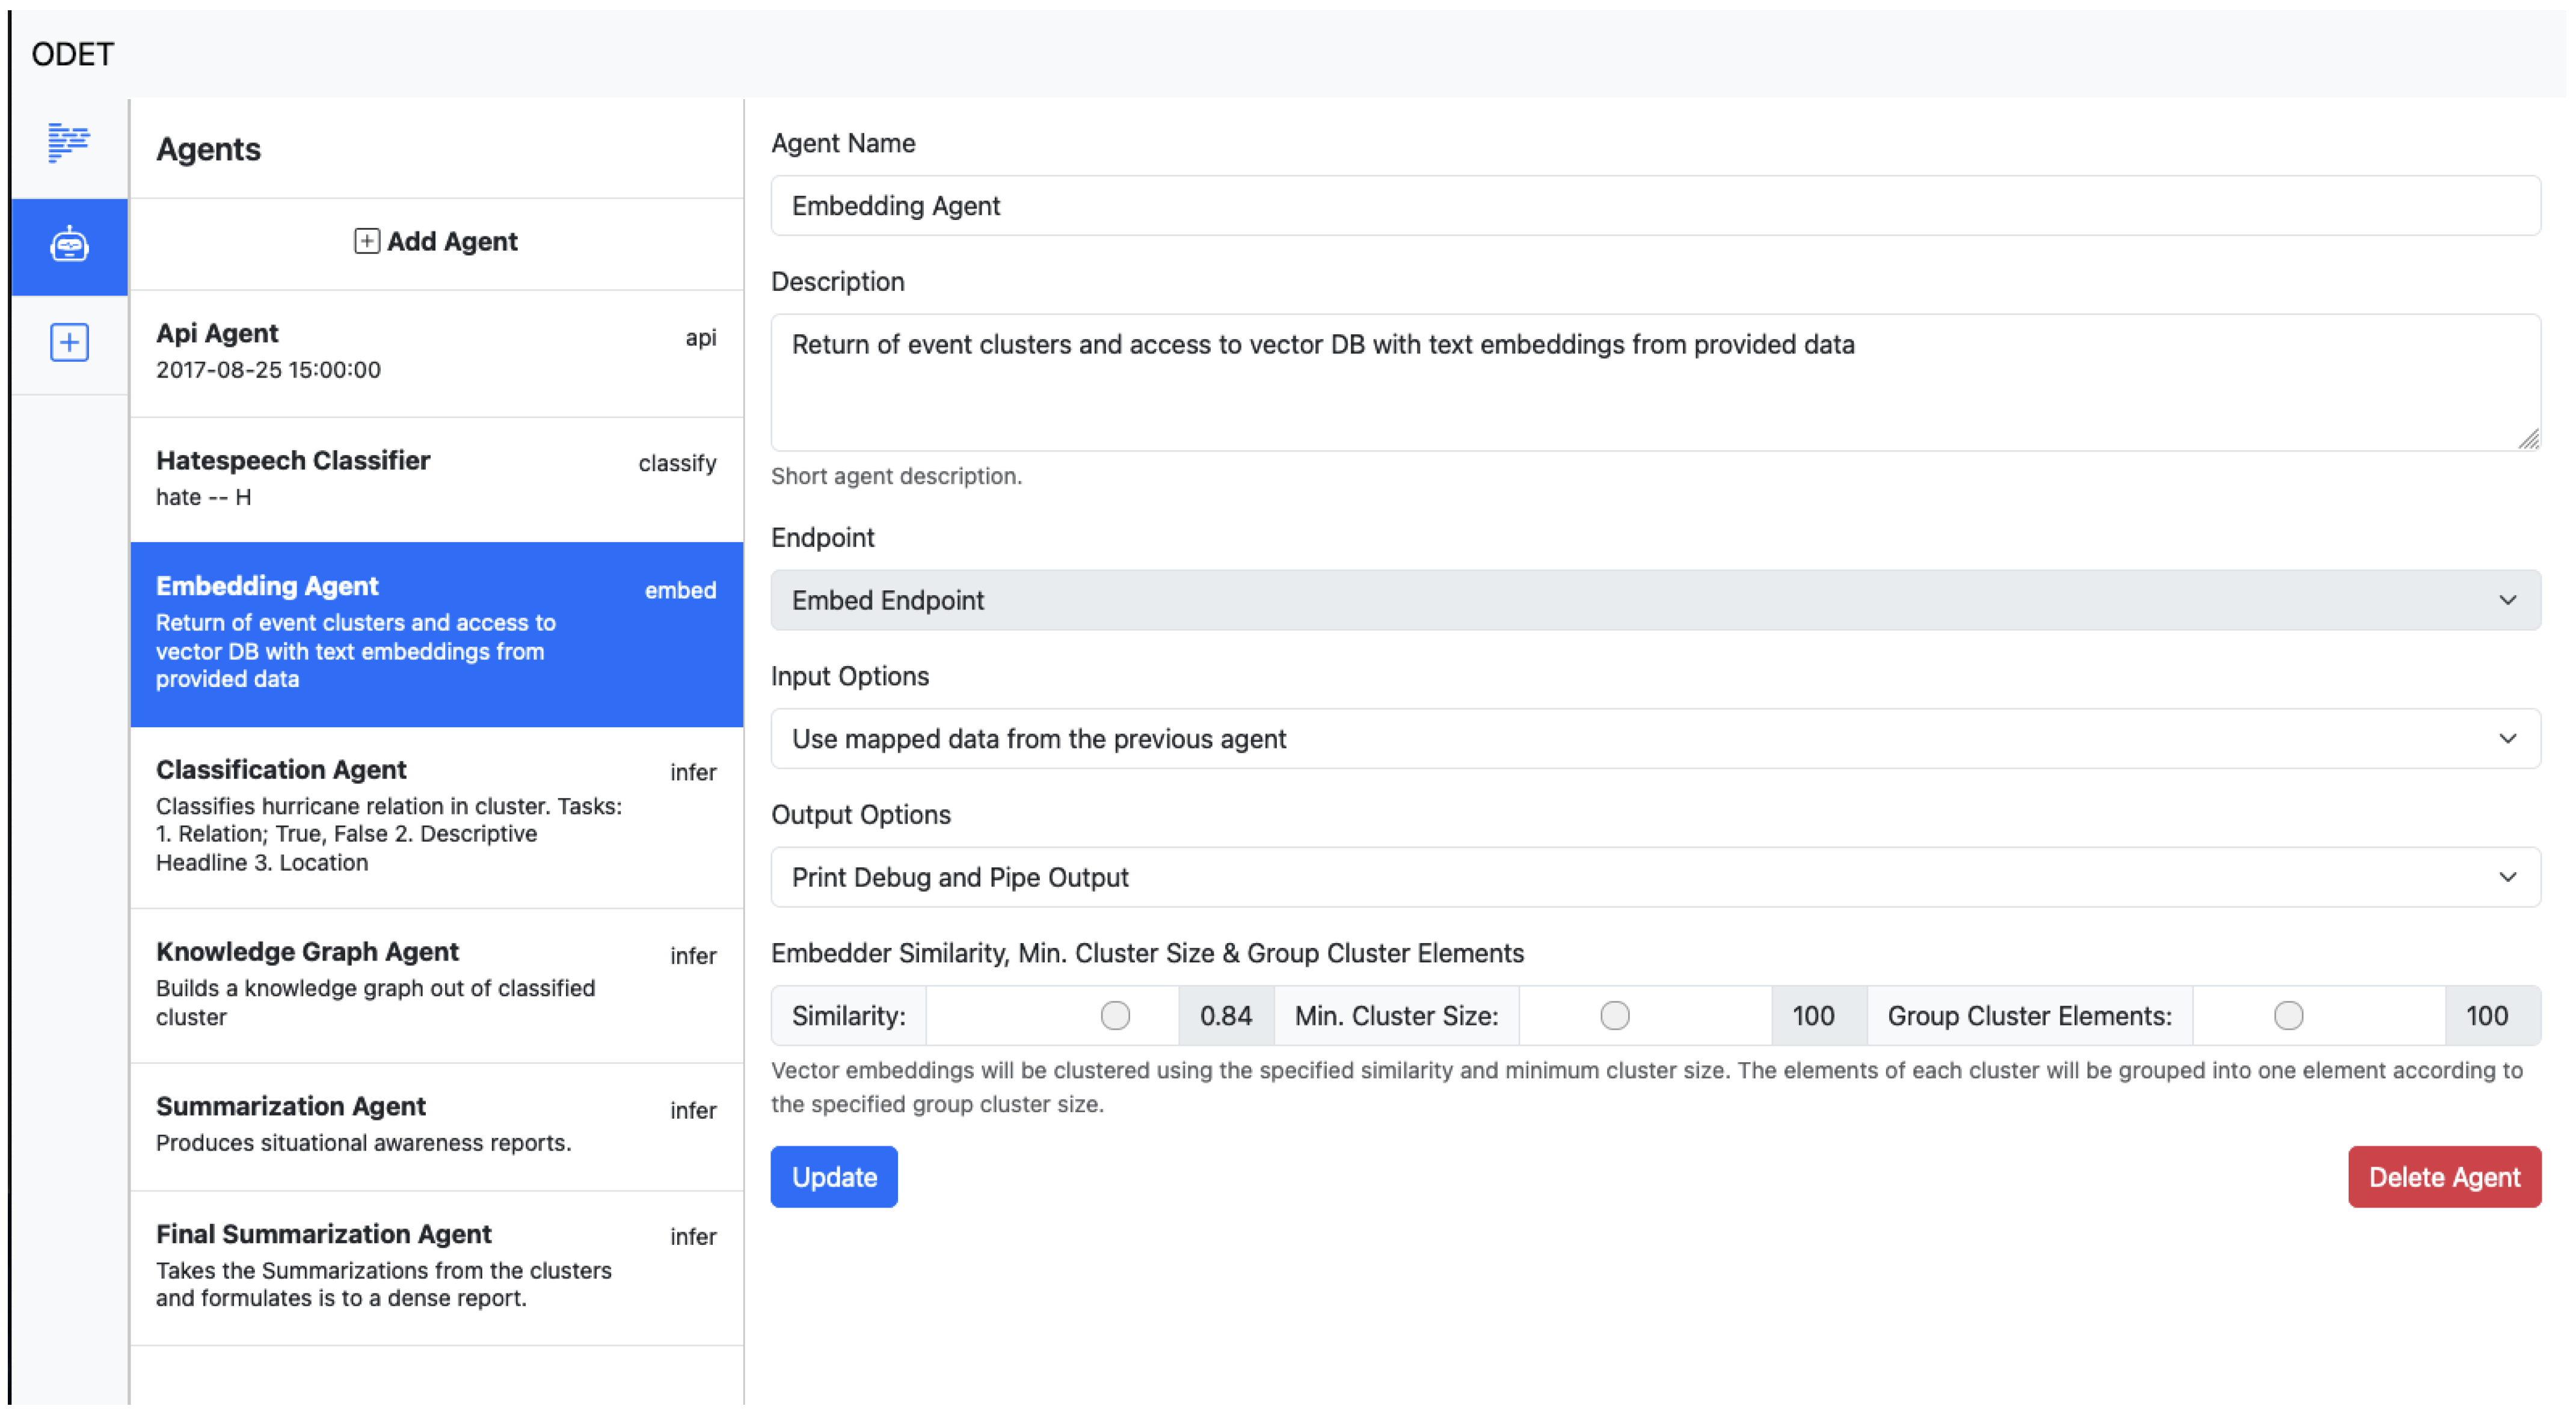The width and height of the screenshot is (2576, 1418).
Task: Open the pipeline lines icon in sidebar
Action: tap(68, 143)
